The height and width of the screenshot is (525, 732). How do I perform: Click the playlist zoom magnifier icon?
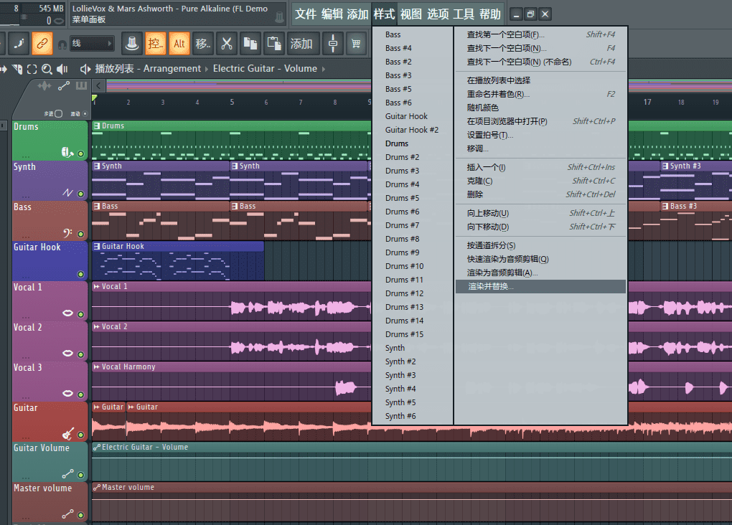pyautogui.click(x=47, y=69)
